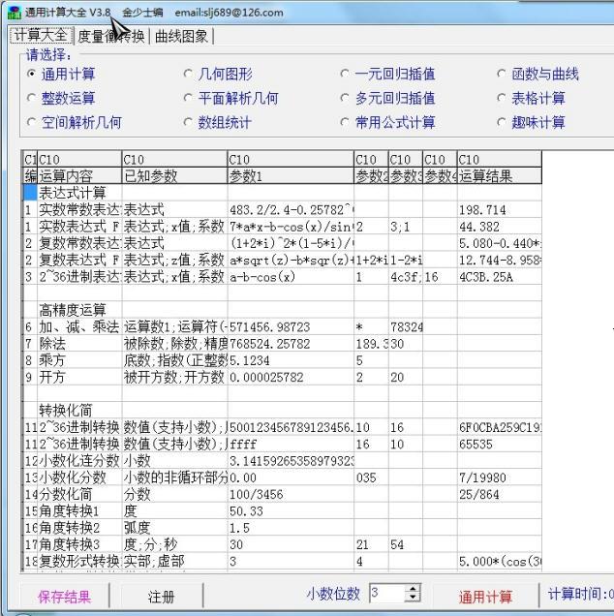Image resolution: width=614 pixels, height=616 pixels.
Task: Click the app icon in the title bar
Action: [15, 13]
